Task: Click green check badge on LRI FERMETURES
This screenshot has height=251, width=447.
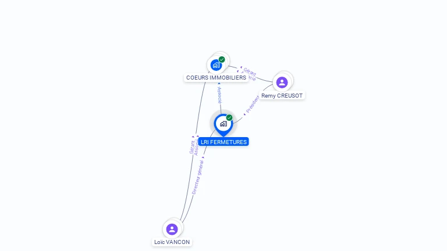Action: pos(229,117)
